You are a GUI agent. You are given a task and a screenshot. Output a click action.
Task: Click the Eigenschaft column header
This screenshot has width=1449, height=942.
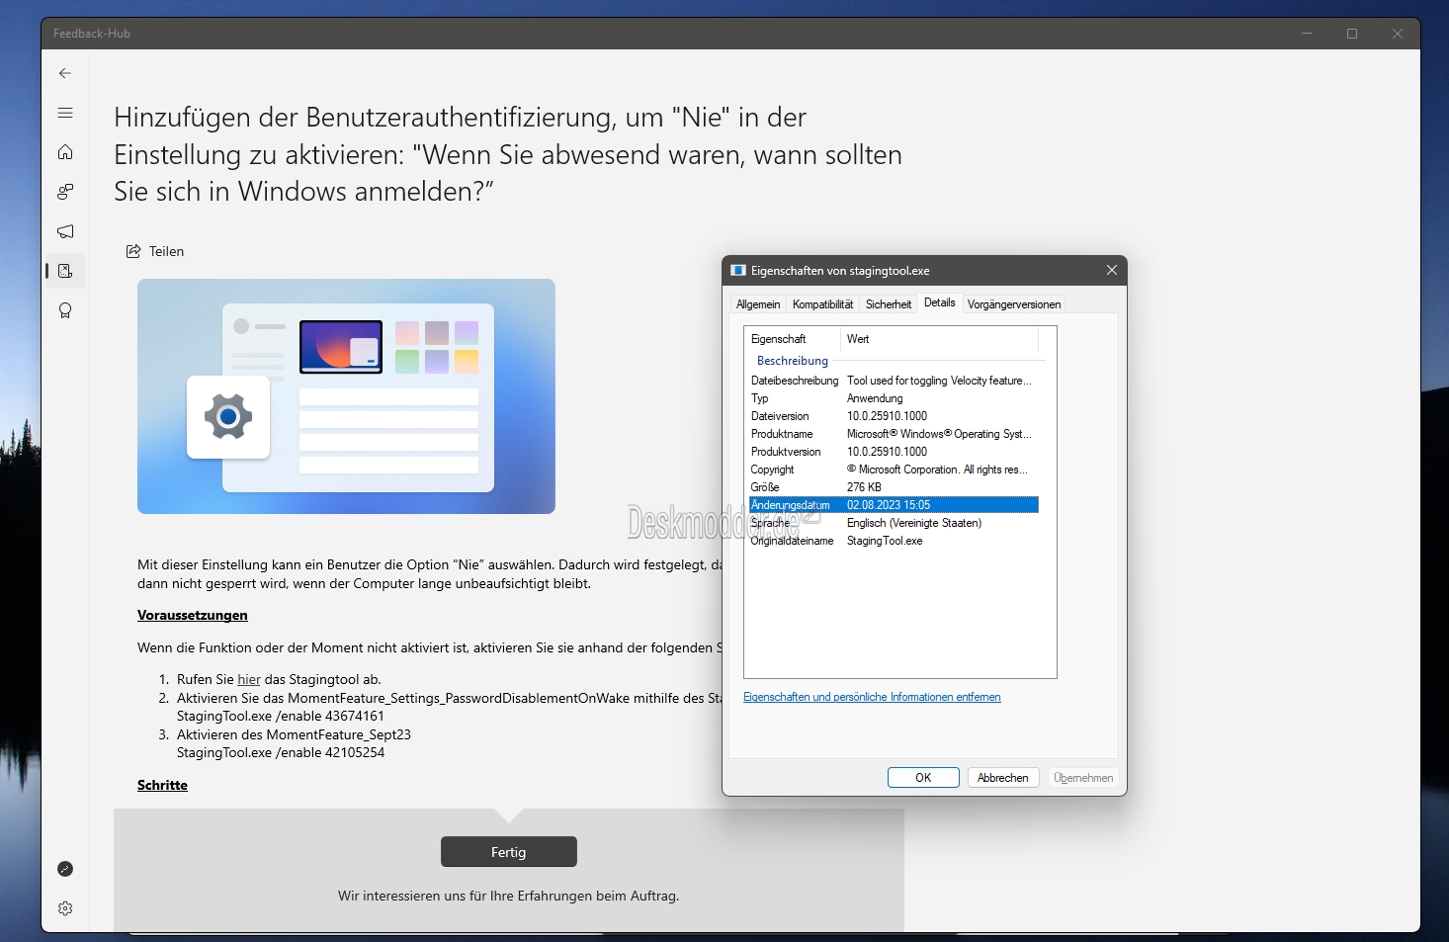click(793, 339)
